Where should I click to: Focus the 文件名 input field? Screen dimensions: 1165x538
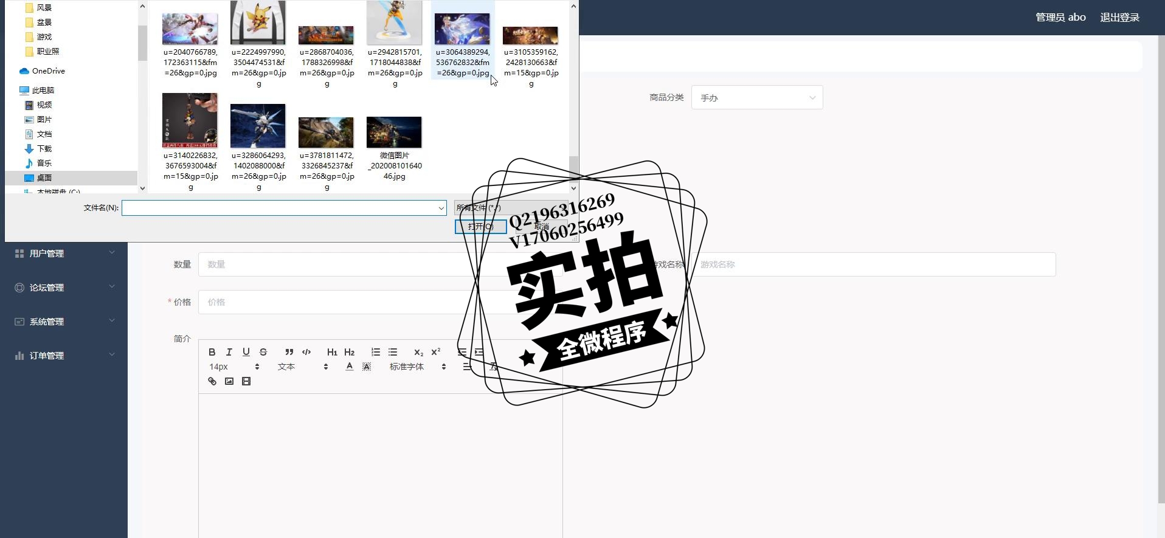click(x=279, y=208)
